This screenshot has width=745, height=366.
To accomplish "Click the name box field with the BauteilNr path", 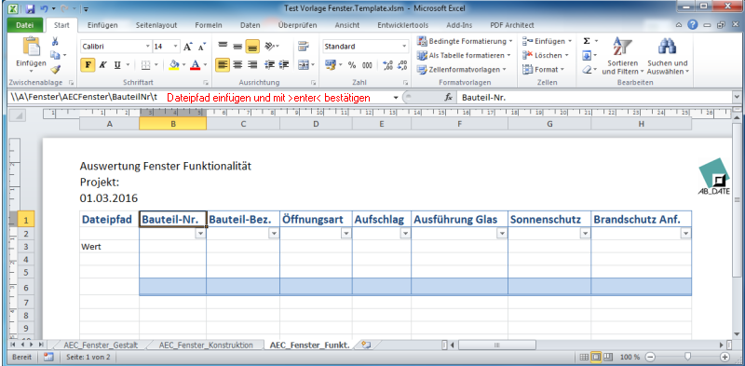I will pos(85,98).
